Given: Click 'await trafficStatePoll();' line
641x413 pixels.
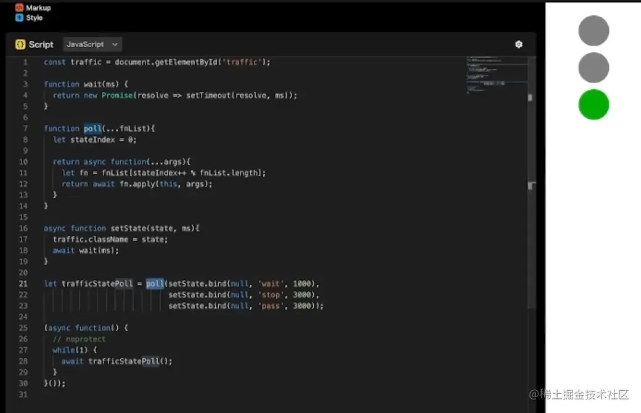Looking at the screenshot, I should (117, 361).
